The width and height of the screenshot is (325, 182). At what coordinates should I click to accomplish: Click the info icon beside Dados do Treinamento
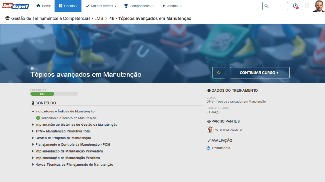tap(209, 90)
